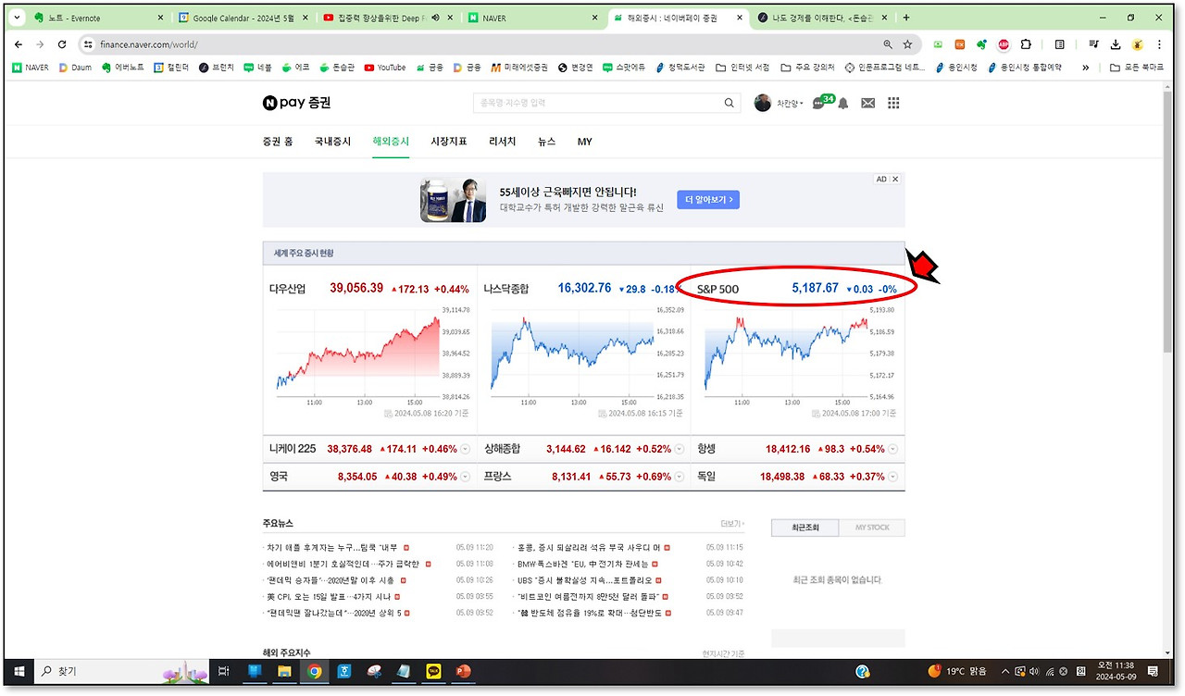The width and height of the screenshot is (1185, 696).
Task: Click the N pay 증권 logo
Action: pyautogui.click(x=296, y=103)
